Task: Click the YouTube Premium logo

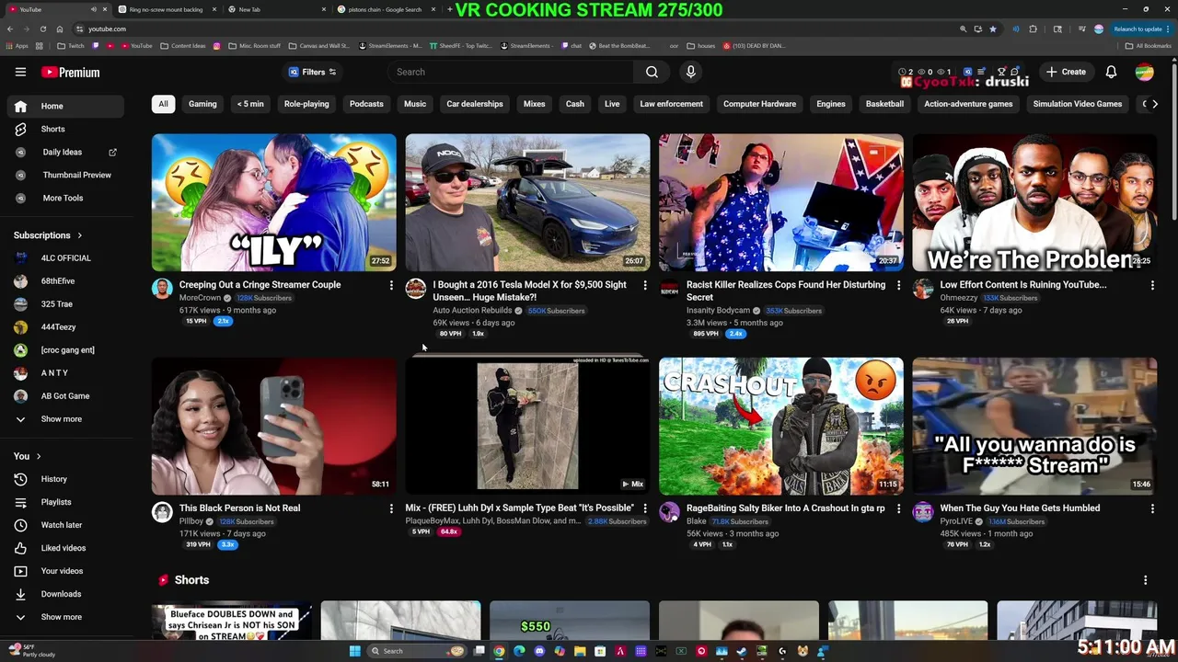Action: coord(70,72)
